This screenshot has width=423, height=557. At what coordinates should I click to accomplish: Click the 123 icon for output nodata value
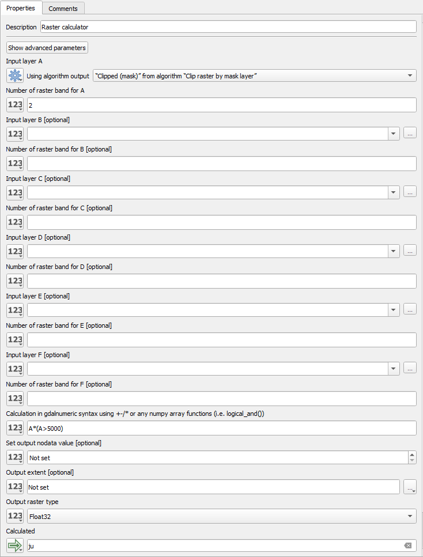pyautogui.click(x=15, y=457)
